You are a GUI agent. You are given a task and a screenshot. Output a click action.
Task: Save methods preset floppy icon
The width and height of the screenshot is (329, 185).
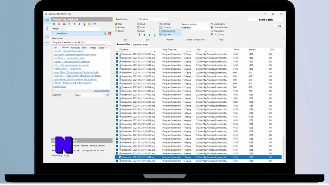click(95, 24)
